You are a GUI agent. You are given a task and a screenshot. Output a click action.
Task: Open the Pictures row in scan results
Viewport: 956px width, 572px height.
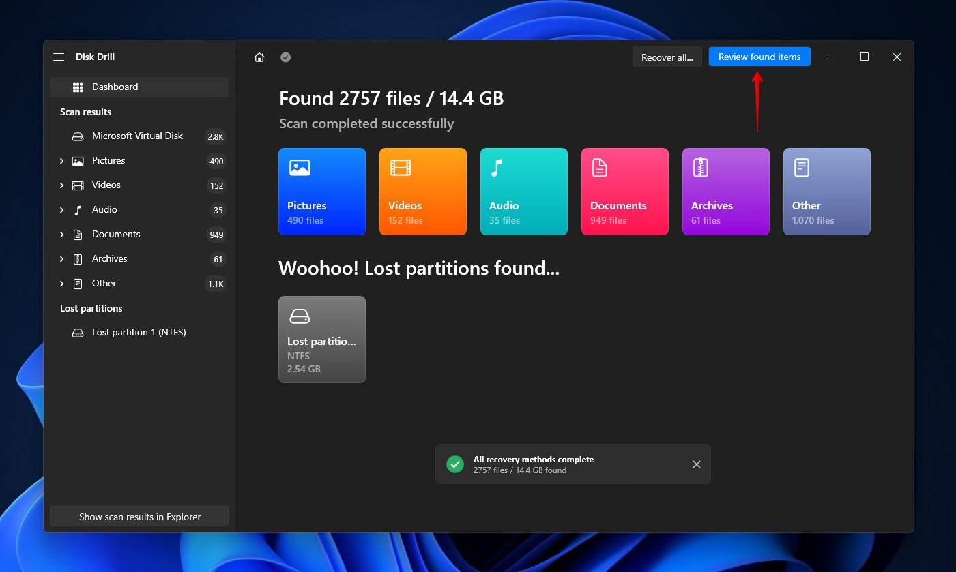pos(139,161)
